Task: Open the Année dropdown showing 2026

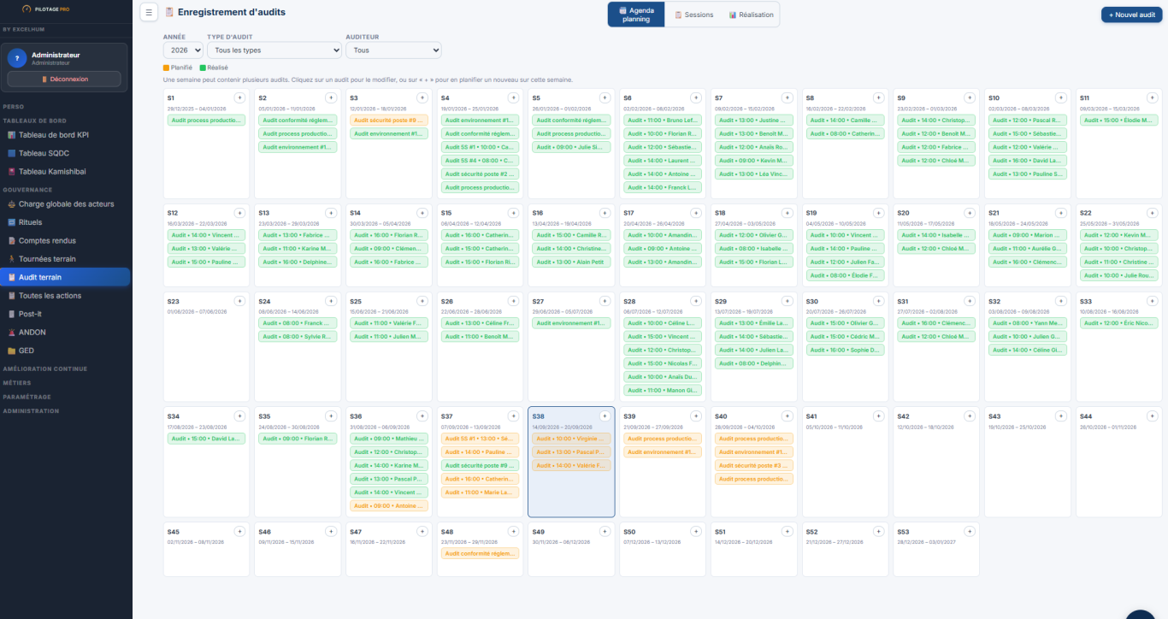Action: tap(182, 50)
